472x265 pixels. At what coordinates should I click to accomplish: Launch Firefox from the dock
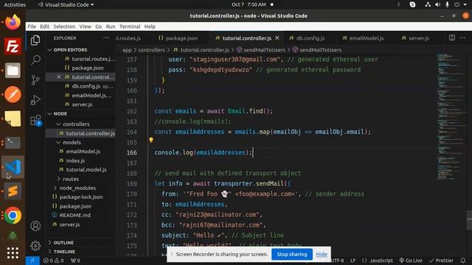(13, 22)
